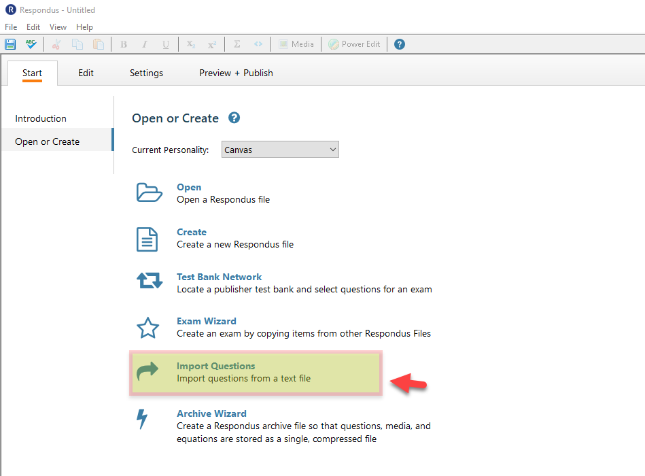Toggle Underline formatting button
This screenshot has width=645, height=476.
pyautogui.click(x=166, y=44)
